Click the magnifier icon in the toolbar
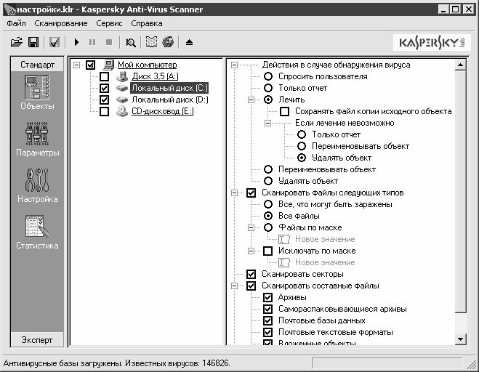Image resolution: width=479 pixels, height=372 pixels. click(131, 42)
